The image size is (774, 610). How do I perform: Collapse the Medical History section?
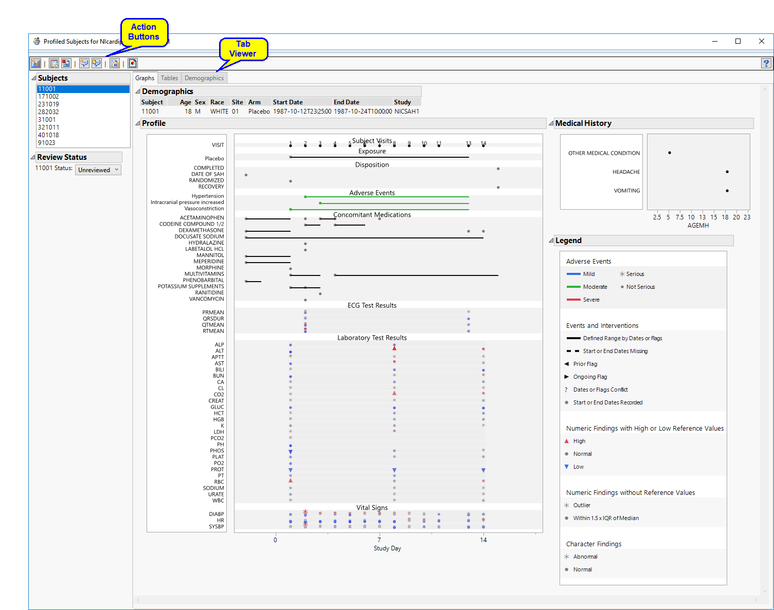551,123
